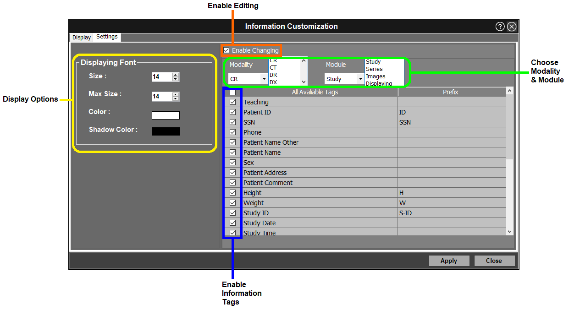This screenshot has height=310, width=569.
Task: Switch to the Display tab
Action: pyautogui.click(x=82, y=38)
